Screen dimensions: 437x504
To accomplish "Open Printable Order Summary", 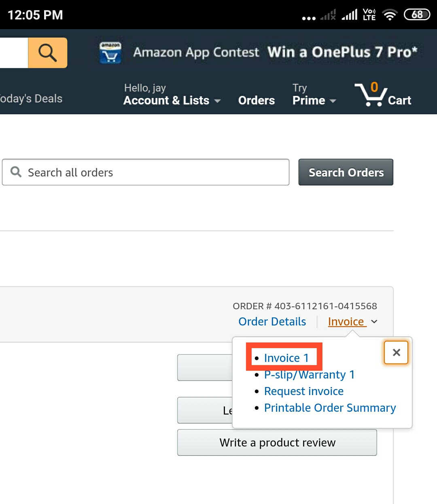I will (x=330, y=408).
